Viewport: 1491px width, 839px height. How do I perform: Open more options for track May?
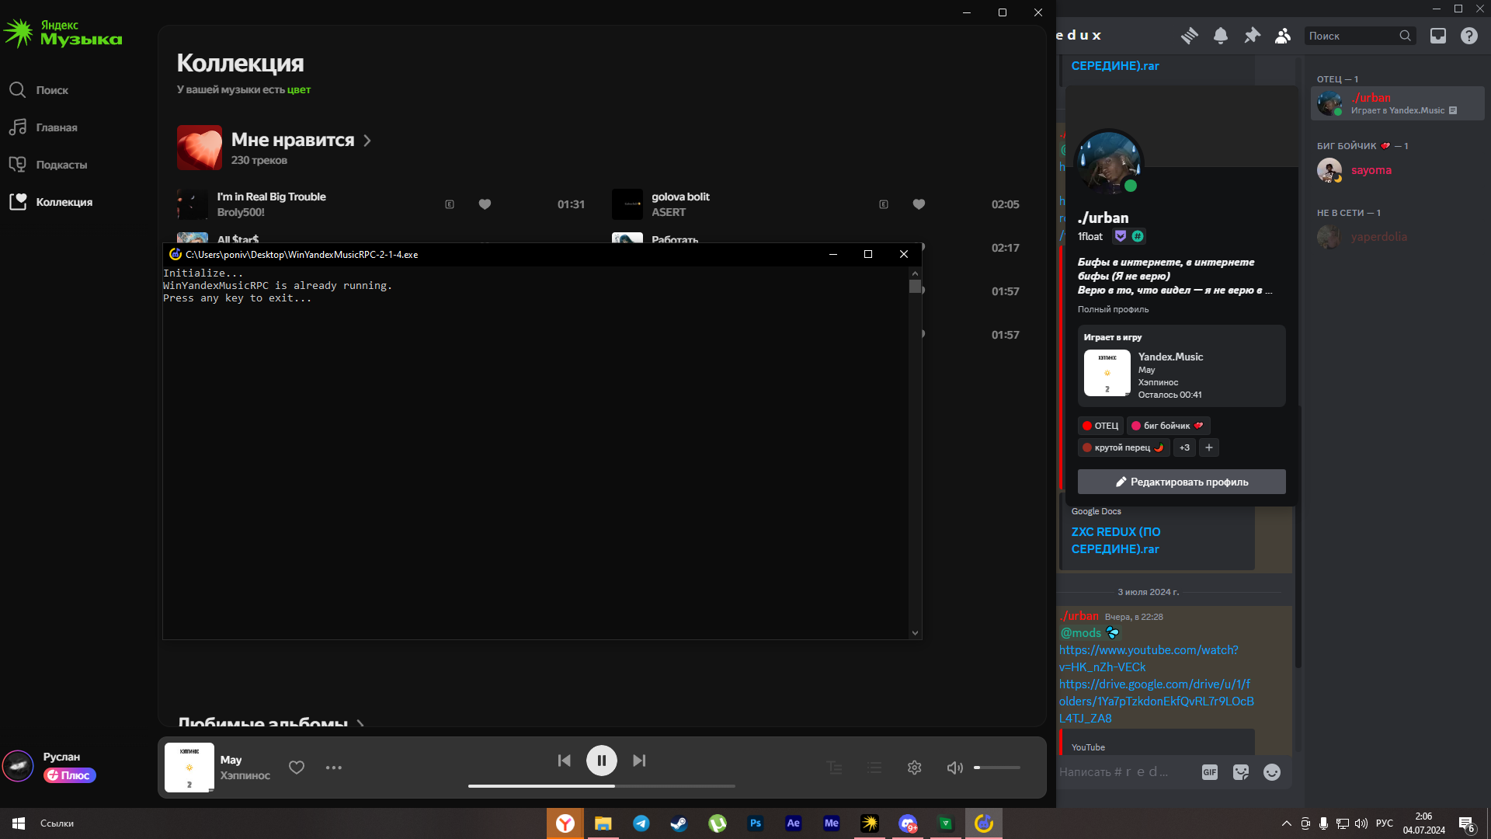point(334,768)
